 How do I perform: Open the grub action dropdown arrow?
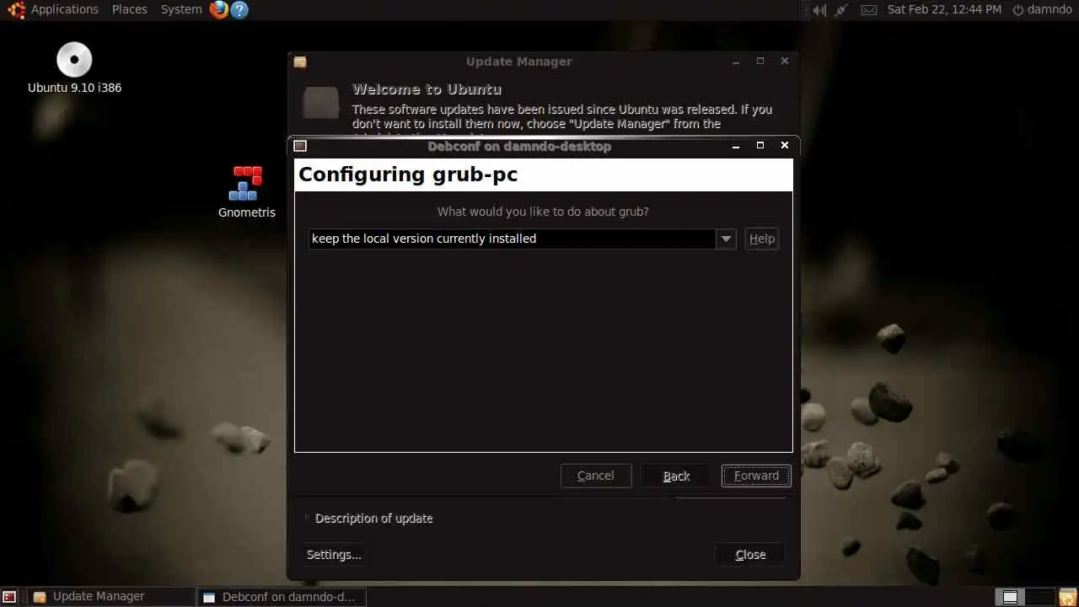[x=726, y=239]
